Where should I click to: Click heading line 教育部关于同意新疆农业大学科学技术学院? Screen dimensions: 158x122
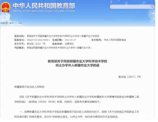click(x=77, y=61)
